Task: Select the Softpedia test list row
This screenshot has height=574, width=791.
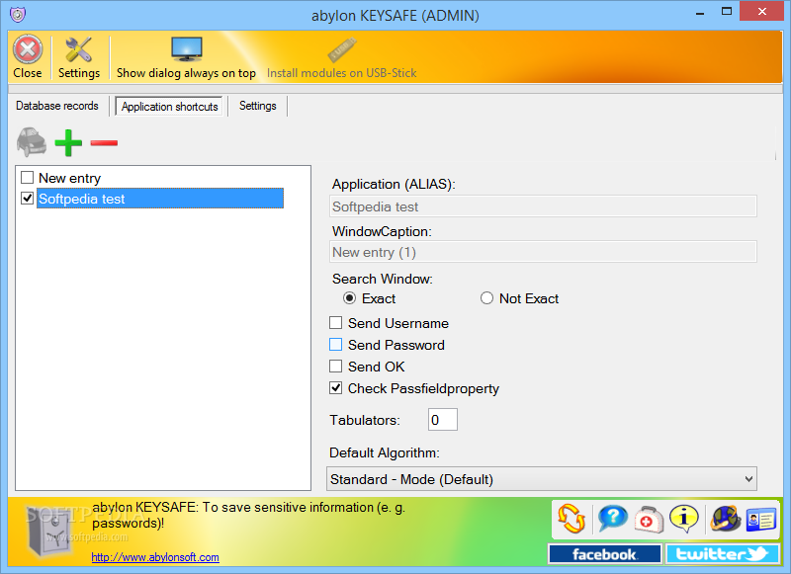Action: tap(160, 198)
